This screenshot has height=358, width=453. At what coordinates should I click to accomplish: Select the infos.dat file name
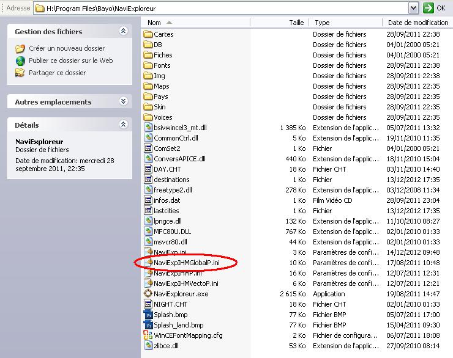point(167,200)
